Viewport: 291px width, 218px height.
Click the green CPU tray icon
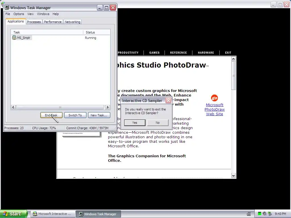coord(259,214)
